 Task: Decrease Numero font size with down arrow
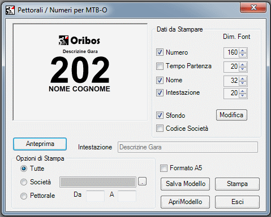tap(243, 55)
